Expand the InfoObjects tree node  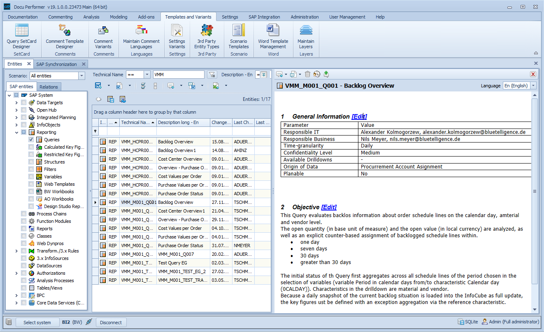tap(16, 125)
